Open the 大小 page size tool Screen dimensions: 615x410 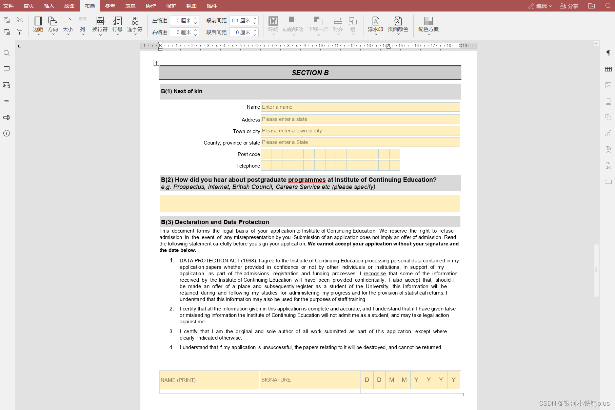pyautogui.click(x=68, y=25)
